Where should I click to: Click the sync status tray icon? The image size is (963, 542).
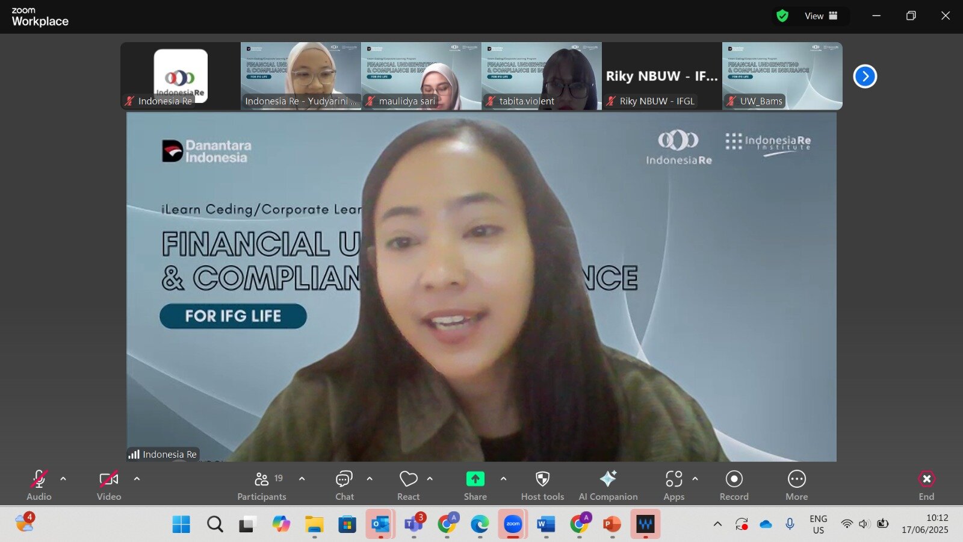tap(742, 524)
